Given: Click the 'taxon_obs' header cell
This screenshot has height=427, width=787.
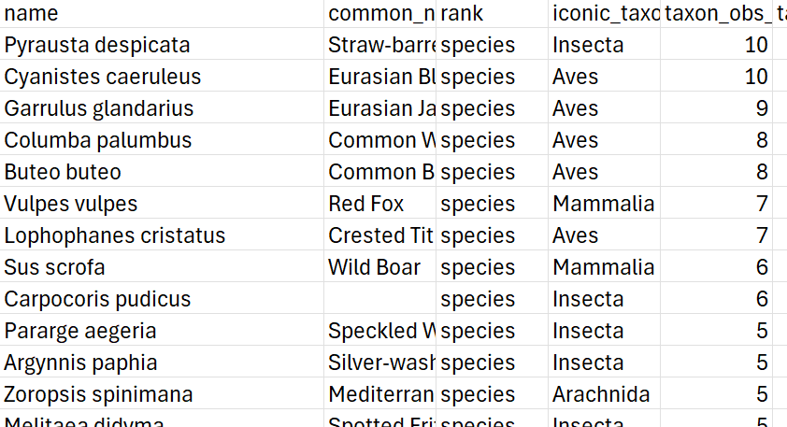Looking at the screenshot, I should point(717,13).
